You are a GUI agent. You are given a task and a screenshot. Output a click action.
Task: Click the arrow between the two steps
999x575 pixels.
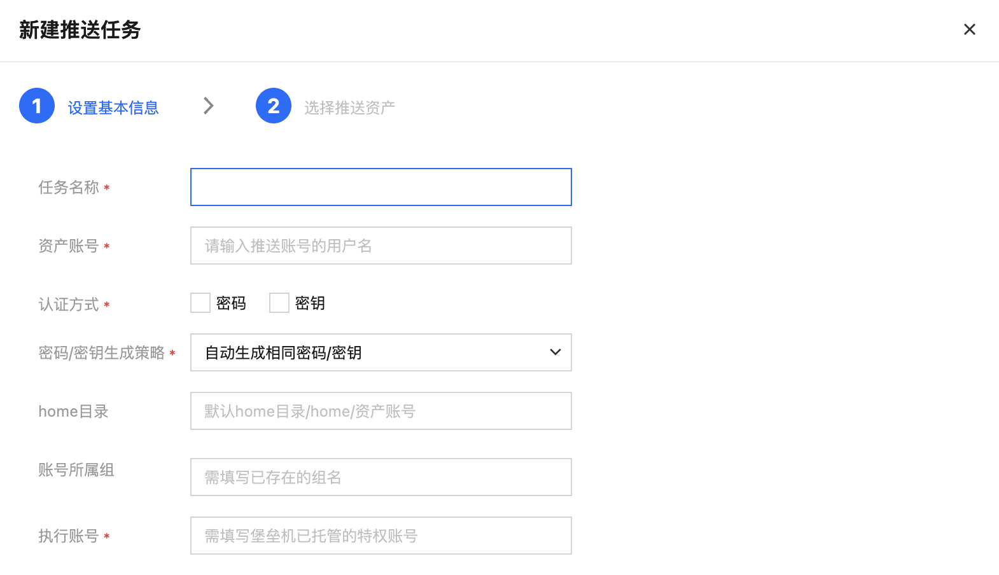[208, 106]
